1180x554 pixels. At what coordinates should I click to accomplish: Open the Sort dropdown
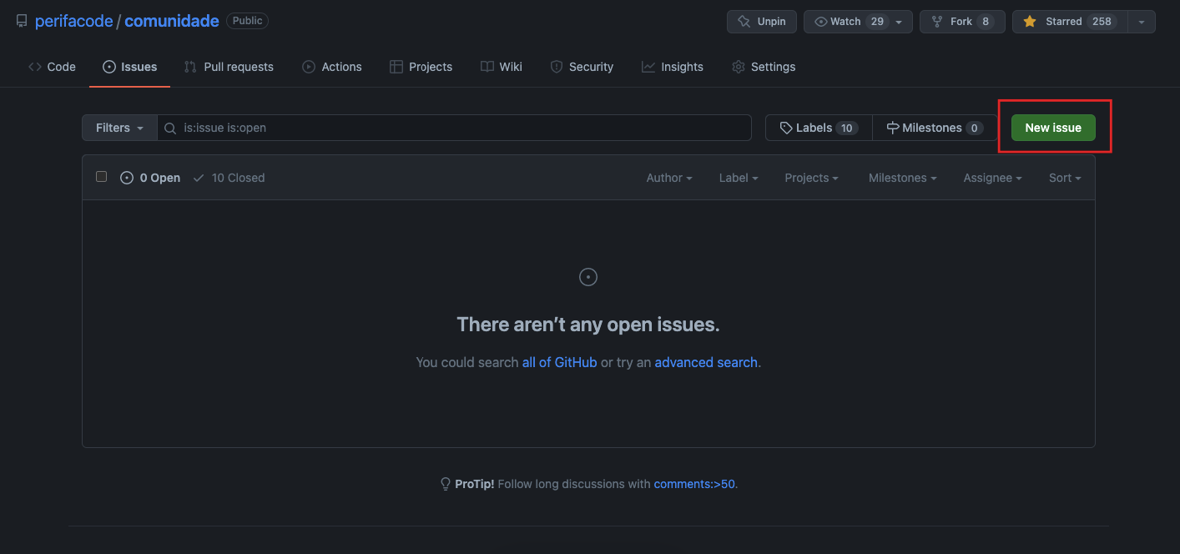pyautogui.click(x=1065, y=178)
